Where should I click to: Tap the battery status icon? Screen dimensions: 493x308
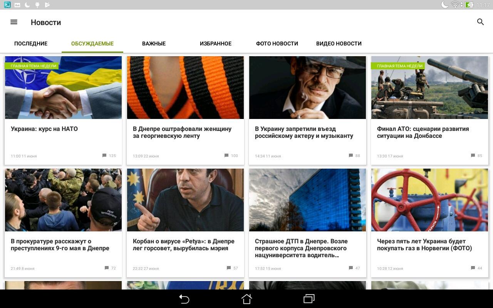[469, 5]
